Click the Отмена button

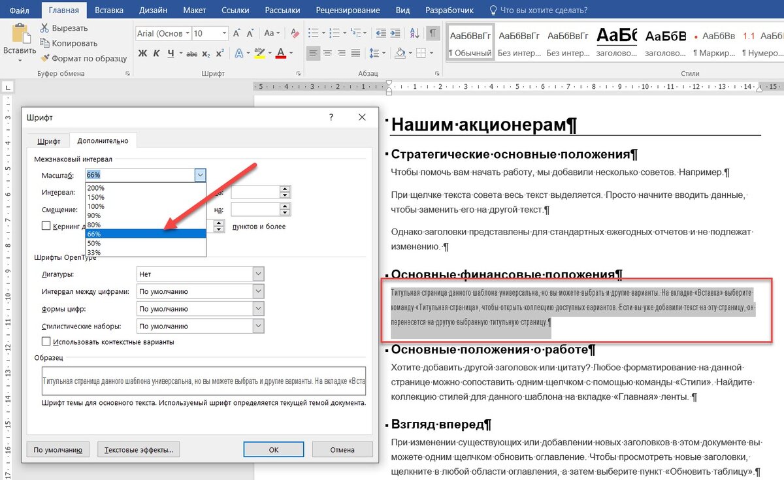coord(342,449)
